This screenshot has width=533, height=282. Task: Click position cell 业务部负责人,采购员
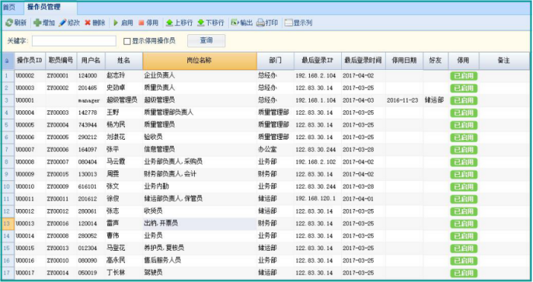199,162
